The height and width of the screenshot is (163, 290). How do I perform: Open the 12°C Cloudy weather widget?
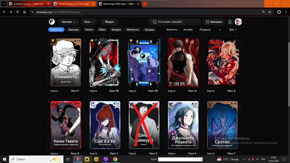(x=228, y=159)
